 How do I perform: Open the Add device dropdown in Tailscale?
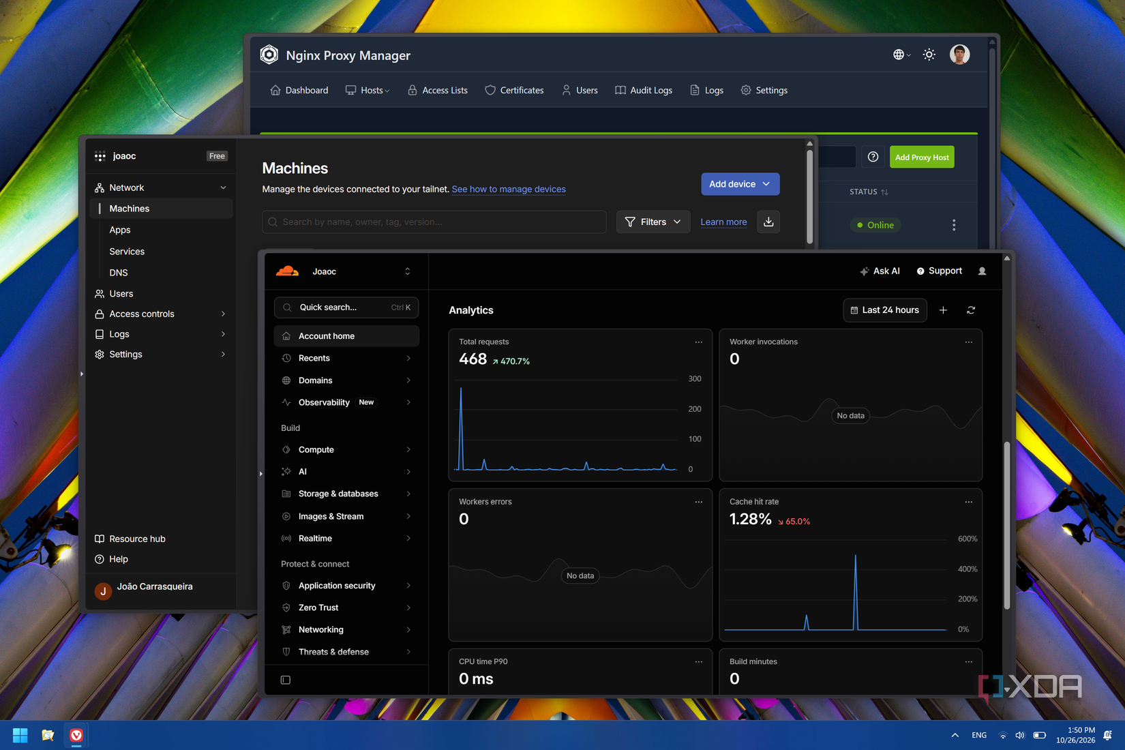tap(740, 184)
